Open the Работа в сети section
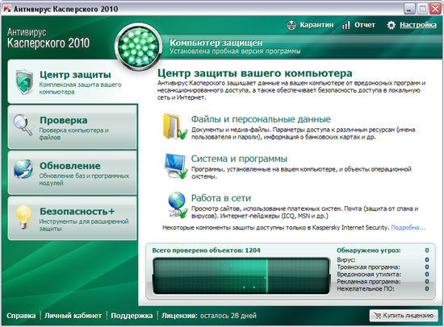 tap(221, 198)
